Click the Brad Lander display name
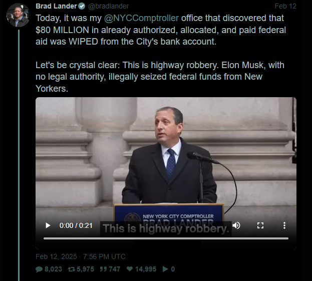Screen dimensions: 312x281 pos(56,6)
